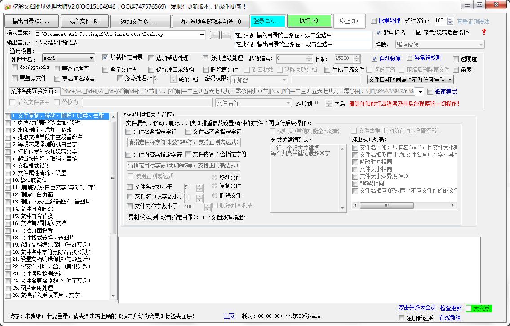Open the input directory path dropdown
The image size is (510, 326).
201,35
